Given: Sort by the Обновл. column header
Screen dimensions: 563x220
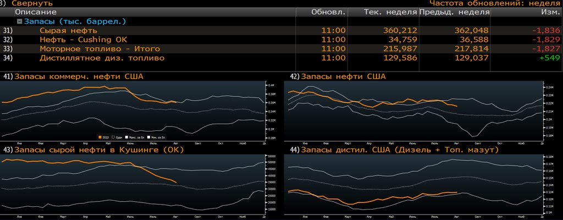Looking at the screenshot, I should coord(328,12).
